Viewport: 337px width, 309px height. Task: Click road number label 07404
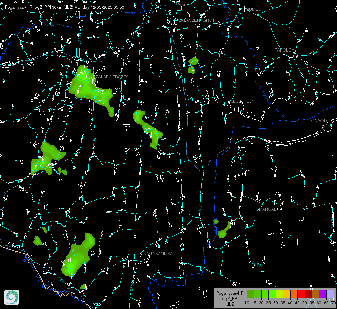coord(80,39)
